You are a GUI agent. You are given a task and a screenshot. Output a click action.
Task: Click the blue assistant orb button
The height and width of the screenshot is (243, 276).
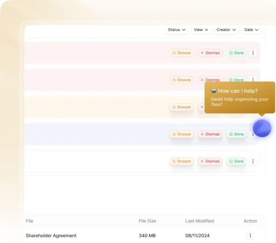(x=262, y=128)
